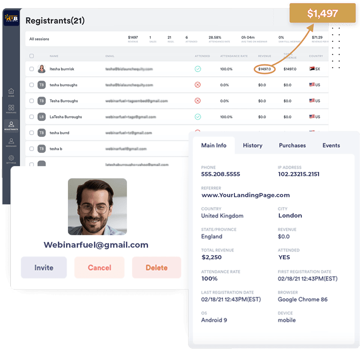Click the TB avatar for Tesha Burroughs (capitalized)
Viewport: 360px width, 351px height.
tap(41, 101)
